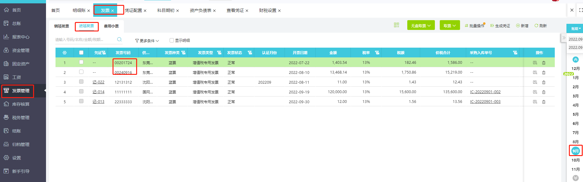Select 10月 in the period timeline
Image resolution: width=583 pixels, height=182 pixels.
(575, 160)
